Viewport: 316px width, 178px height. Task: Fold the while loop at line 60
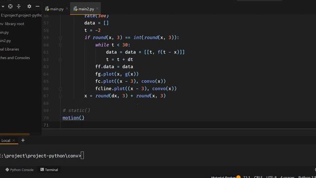[60, 45]
